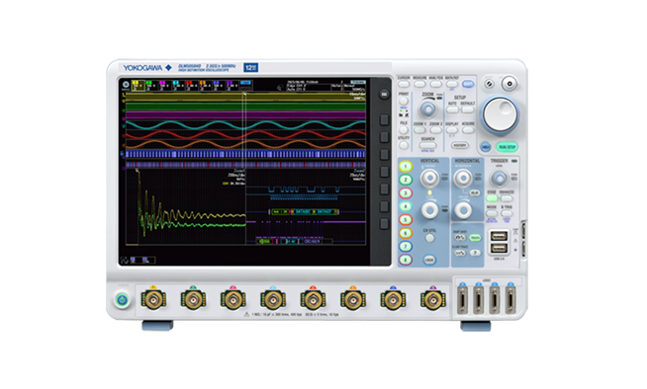The image size is (647, 389).
Task: Tap the snapshot camera key
Action: coord(460,238)
